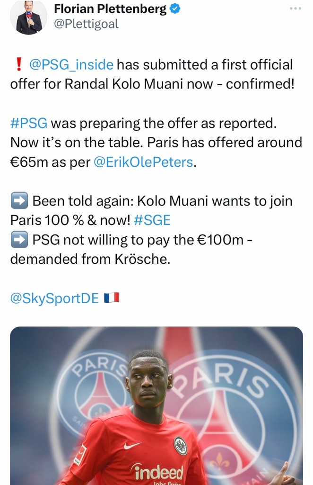
Task: Go to the @ErikOlePeters mention
Action: 143,162
